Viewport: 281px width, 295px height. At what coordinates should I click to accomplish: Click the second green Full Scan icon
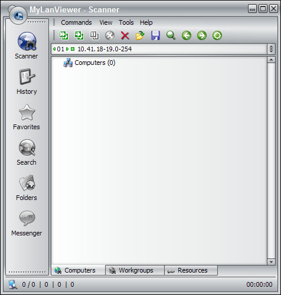pos(79,35)
